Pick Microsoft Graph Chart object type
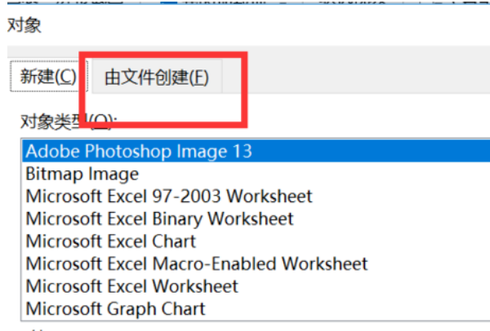This screenshot has width=490, height=331. coord(256,308)
